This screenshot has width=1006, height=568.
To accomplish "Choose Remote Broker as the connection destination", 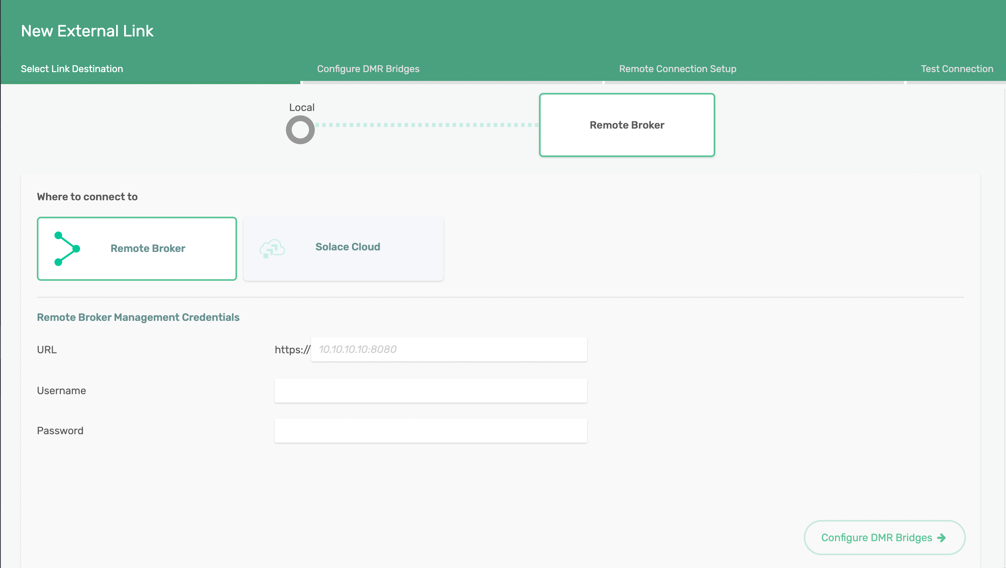I will [x=137, y=248].
